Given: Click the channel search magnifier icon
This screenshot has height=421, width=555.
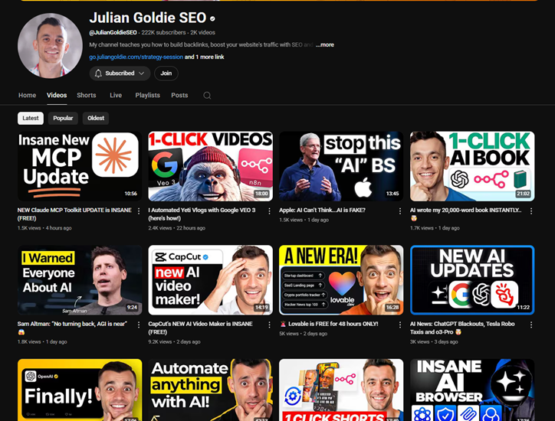Looking at the screenshot, I should pyautogui.click(x=207, y=96).
